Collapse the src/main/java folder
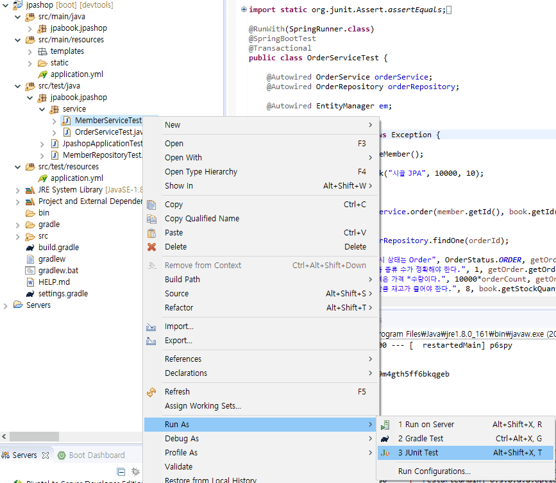The image size is (556, 483). [x=18, y=17]
